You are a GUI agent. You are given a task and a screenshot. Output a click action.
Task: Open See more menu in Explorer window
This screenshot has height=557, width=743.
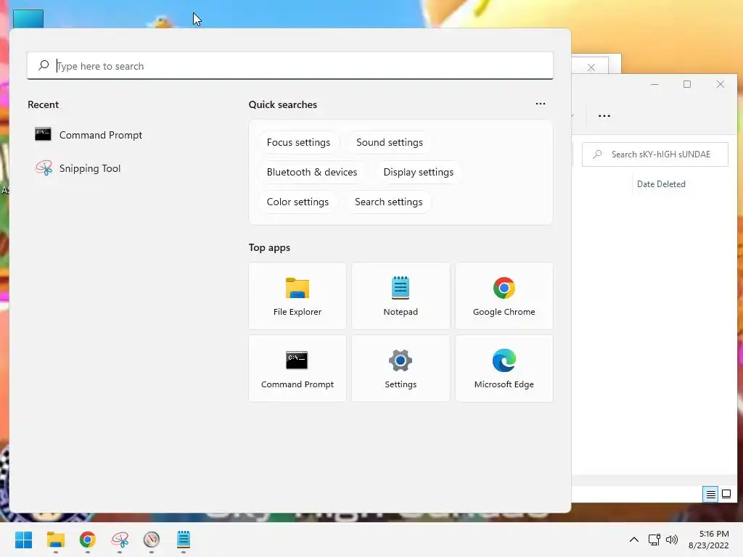(604, 115)
